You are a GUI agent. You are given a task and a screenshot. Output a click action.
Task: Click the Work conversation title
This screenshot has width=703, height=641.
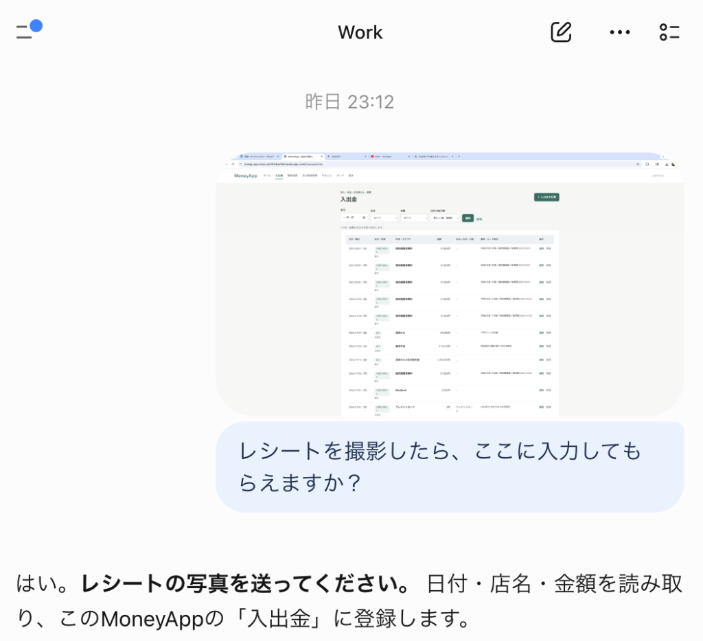360,32
